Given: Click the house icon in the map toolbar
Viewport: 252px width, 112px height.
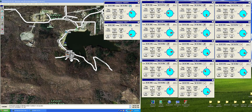Looking at the screenshot, I should [x=2, y=8].
